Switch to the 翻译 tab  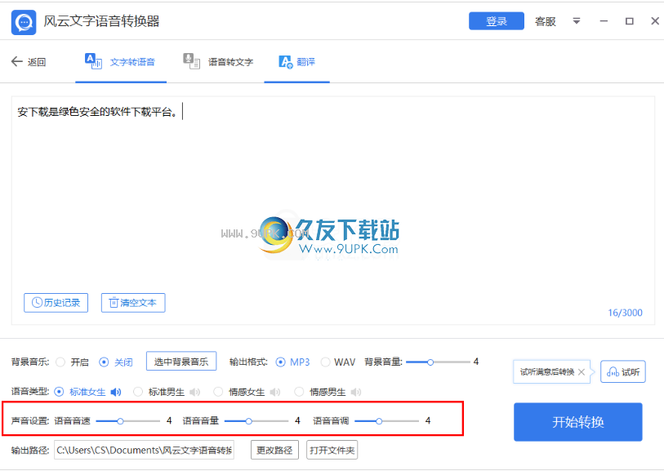point(296,62)
